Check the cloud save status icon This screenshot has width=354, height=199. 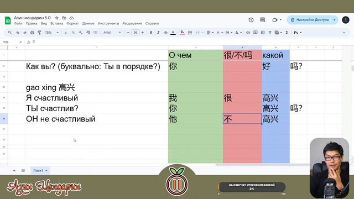click(71, 18)
